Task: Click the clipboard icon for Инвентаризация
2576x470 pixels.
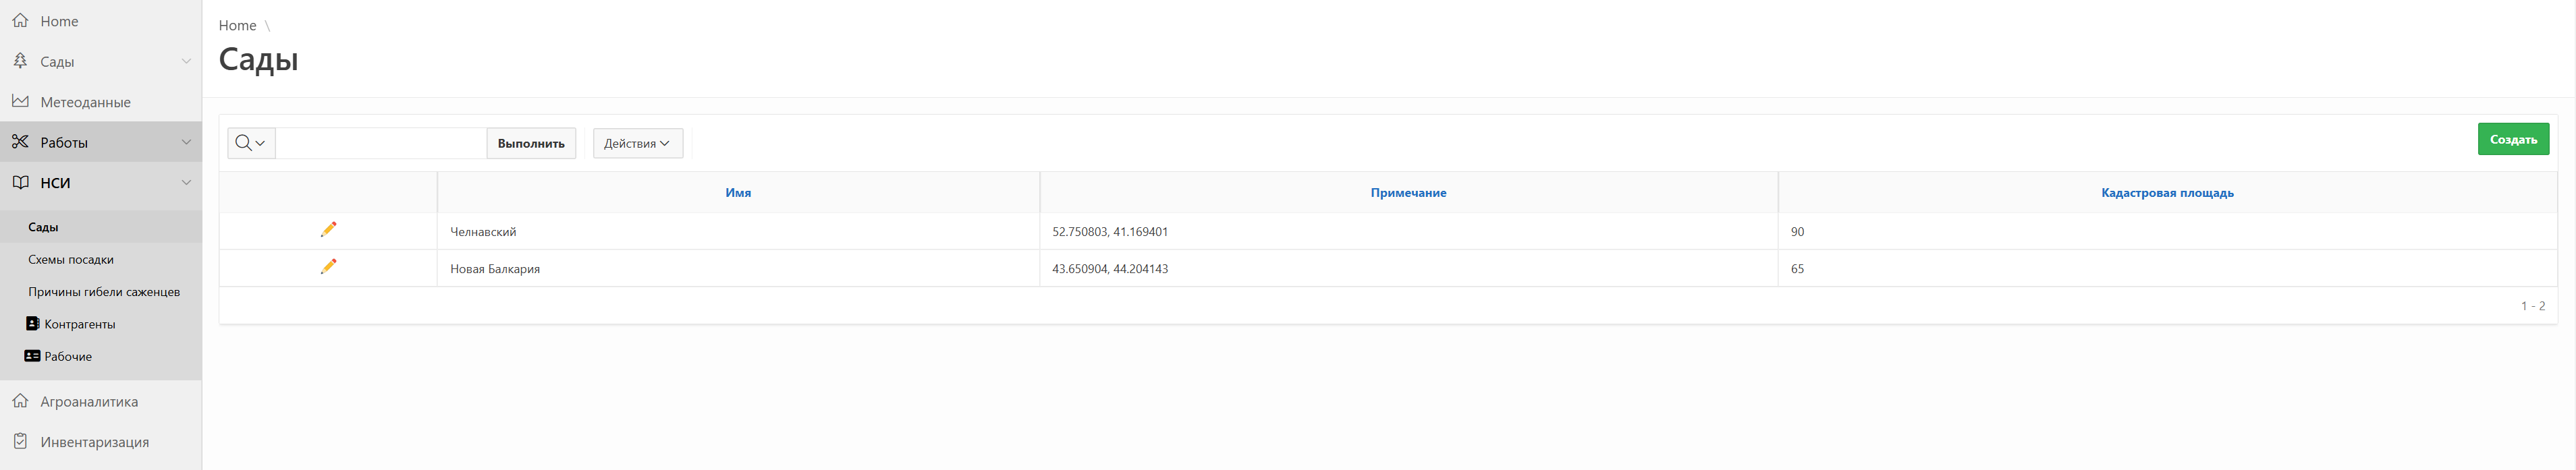Action: (20, 441)
